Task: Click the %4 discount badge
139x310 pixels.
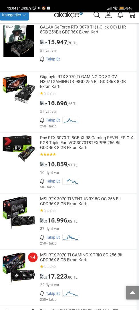Action: pyautogui.click(x=33, y=257)
